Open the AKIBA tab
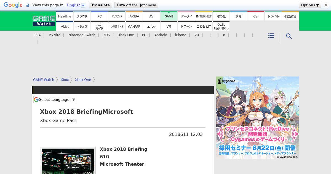 coord(134,16)
